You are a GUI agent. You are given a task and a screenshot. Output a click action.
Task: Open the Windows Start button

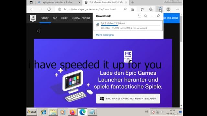coord(32,112)
